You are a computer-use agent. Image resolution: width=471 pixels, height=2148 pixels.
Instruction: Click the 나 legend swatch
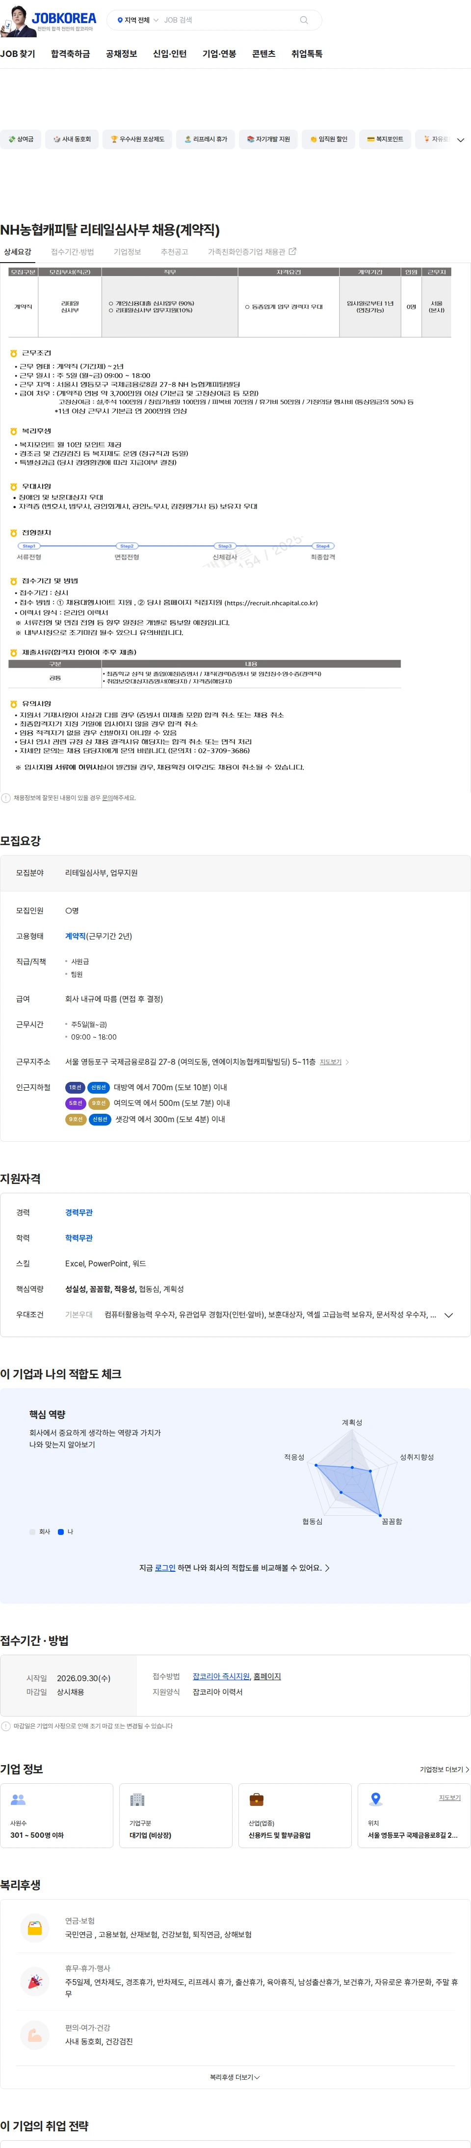pos(61,1532)
